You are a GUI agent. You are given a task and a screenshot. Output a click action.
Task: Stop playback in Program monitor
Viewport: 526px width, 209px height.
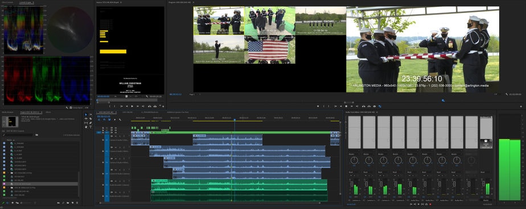(346, 106)
